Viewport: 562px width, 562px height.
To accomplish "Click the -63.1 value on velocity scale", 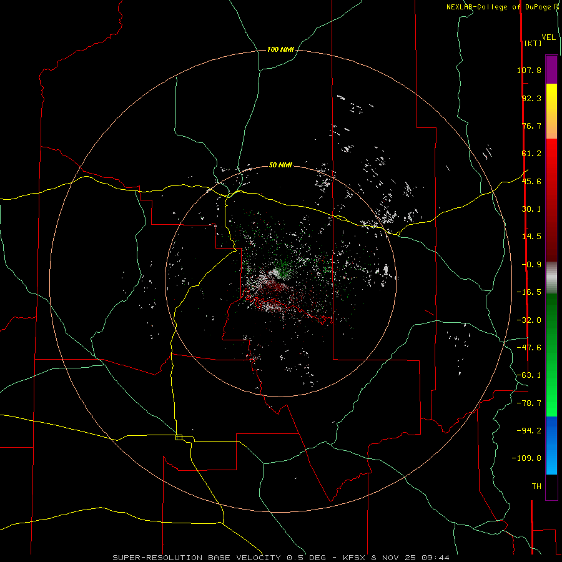I will click(x=529, y=375).
